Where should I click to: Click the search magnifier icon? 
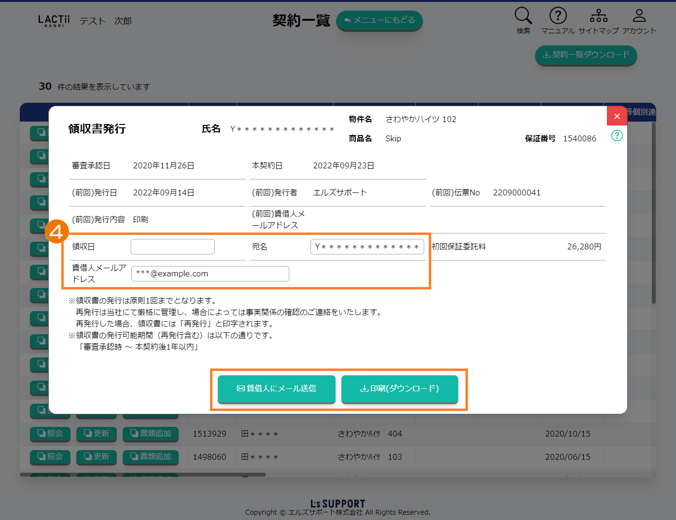coord(523,16)
